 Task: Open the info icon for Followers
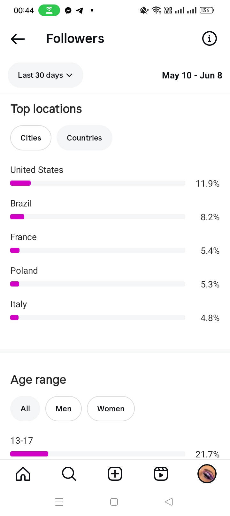pos(209,39)
